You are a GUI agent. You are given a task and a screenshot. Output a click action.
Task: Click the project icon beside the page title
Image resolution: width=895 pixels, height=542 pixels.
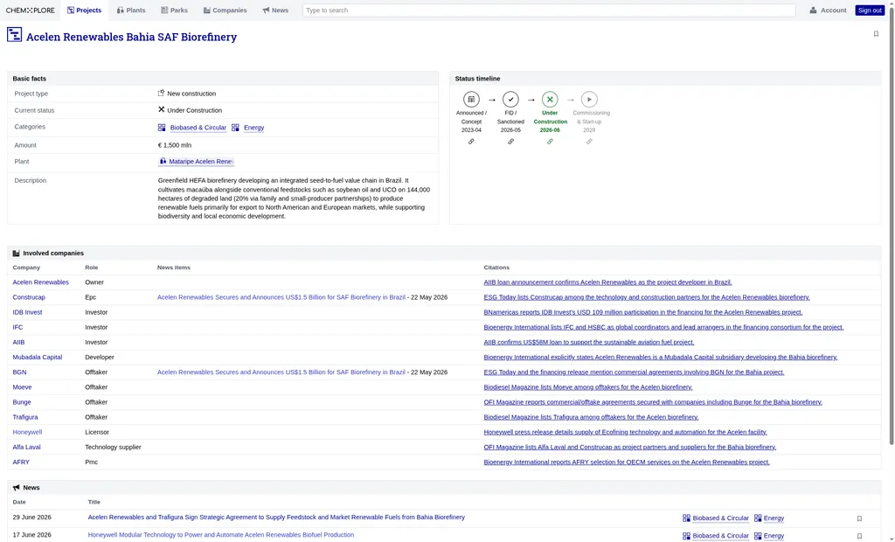coord(14,35)
